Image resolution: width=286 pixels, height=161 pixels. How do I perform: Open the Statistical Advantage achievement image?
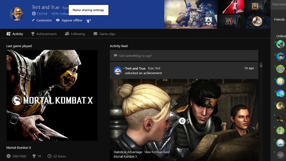point(184,120)
